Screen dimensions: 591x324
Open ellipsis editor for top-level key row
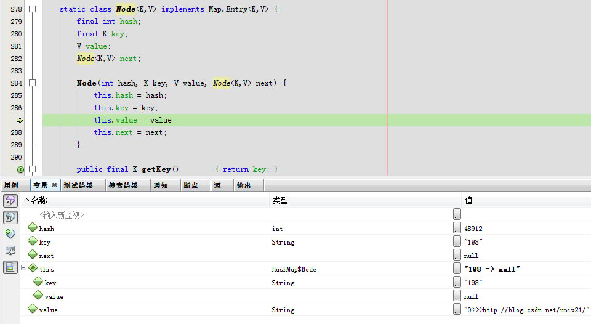[457, 241]
